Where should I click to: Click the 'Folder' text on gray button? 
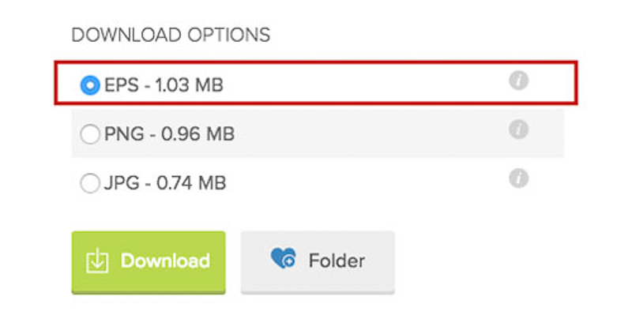337,261
